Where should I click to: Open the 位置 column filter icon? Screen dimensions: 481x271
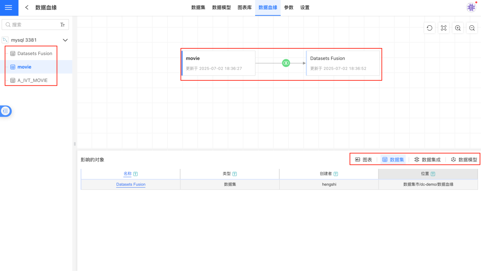(x=433, y=174)
